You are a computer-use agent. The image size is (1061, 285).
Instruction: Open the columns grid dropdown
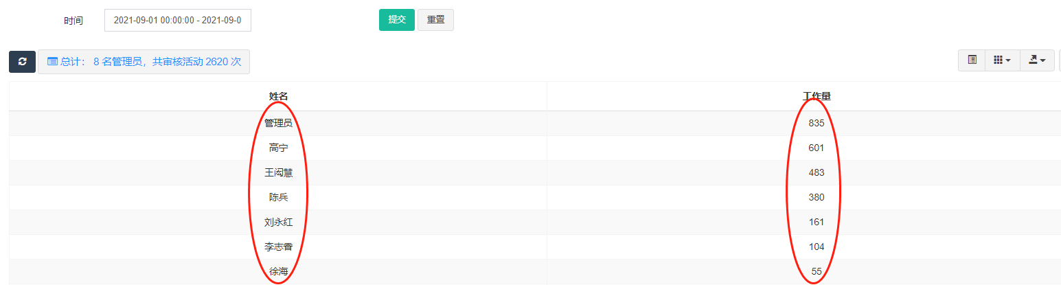[x=1003, y=60]
